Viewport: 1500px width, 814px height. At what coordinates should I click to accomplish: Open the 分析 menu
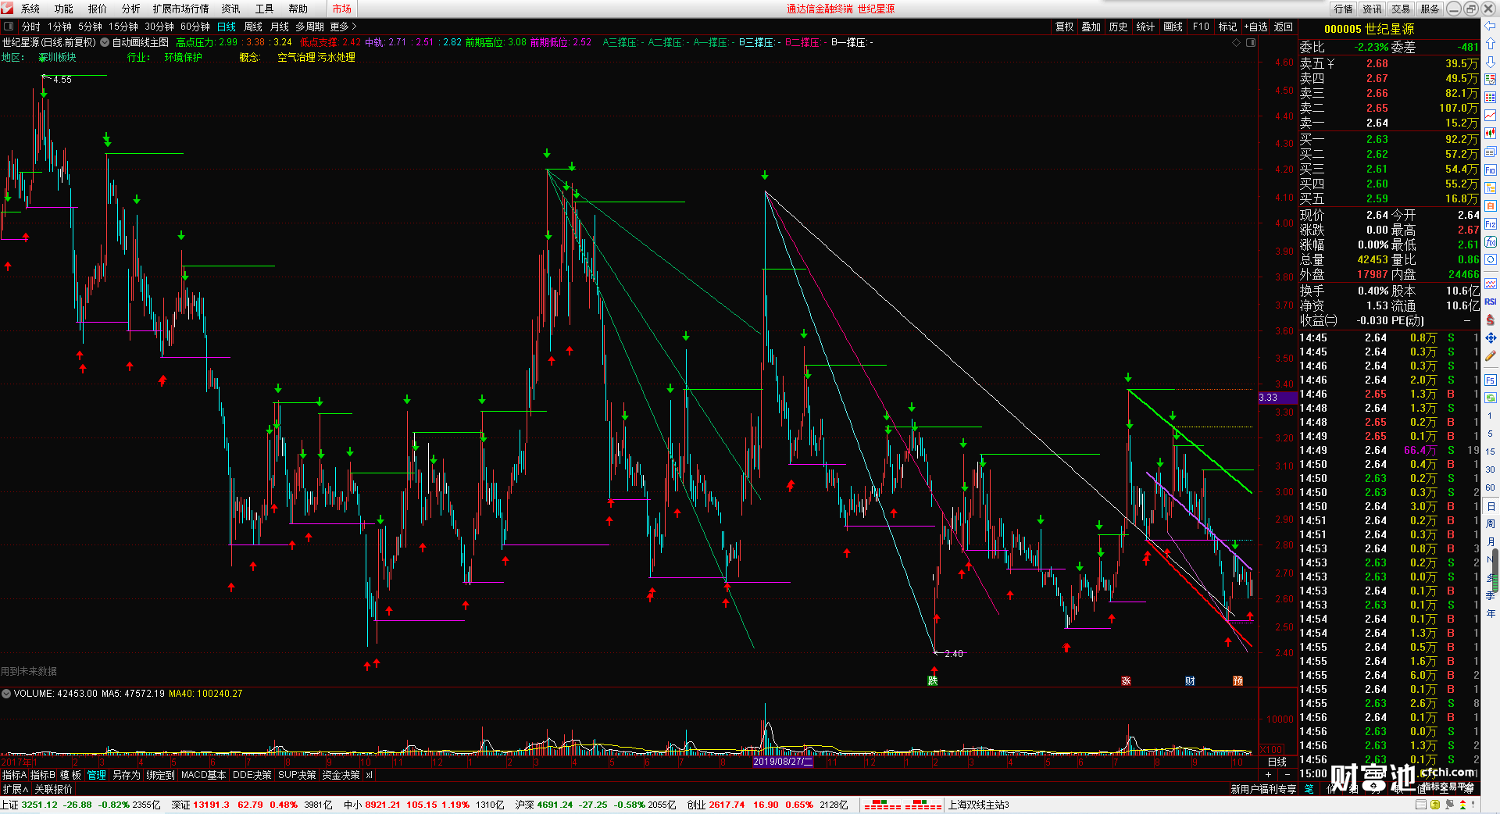131,9
